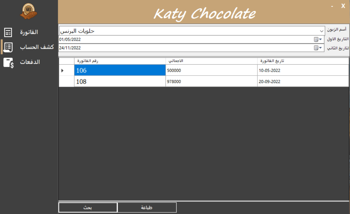Screen dimensions: 350x214
Task: Open calendar icon for second date
Action: [318, 48]
